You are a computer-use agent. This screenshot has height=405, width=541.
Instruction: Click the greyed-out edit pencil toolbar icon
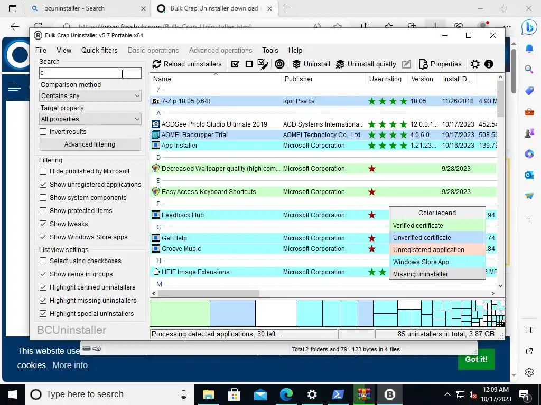[406, 64]
